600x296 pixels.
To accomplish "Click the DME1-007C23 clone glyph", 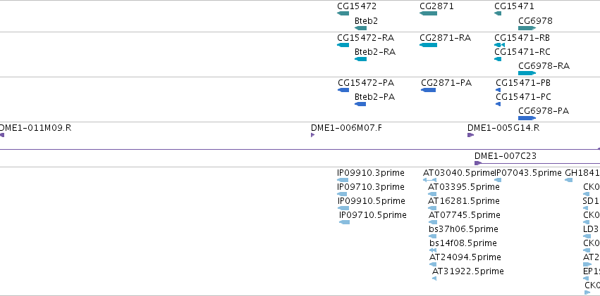I will (537, 163).
